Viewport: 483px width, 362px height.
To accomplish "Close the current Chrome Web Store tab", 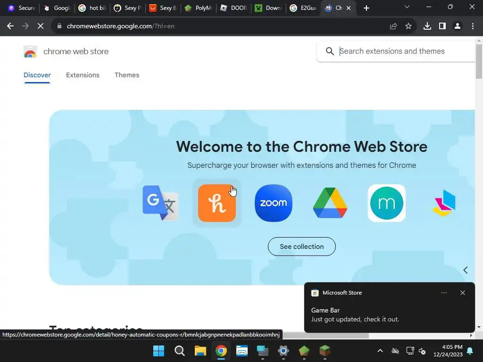I will click(349, 8).
